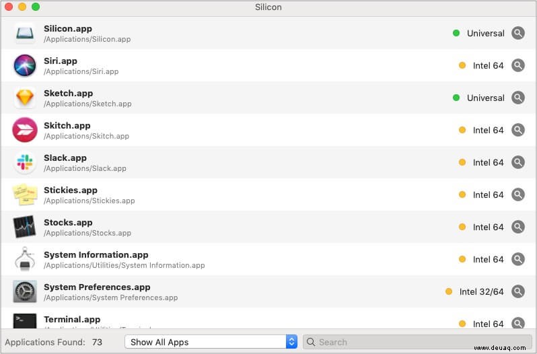Viewport: 537px width, 354px height.
Task: Click the Universal label for Sketch.app
Action: click(486, 98)
